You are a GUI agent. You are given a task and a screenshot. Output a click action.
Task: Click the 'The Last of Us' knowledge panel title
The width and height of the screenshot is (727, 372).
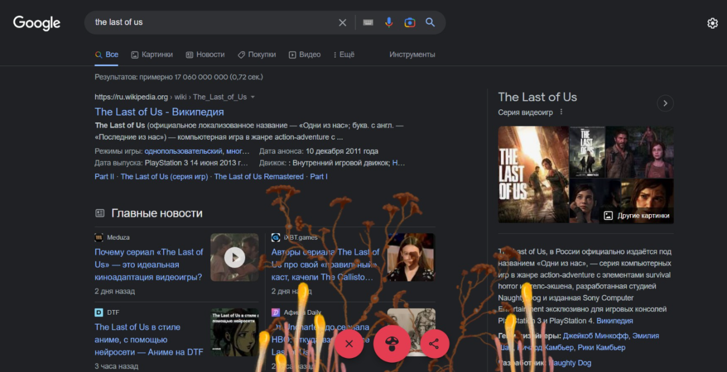point(538,97)
